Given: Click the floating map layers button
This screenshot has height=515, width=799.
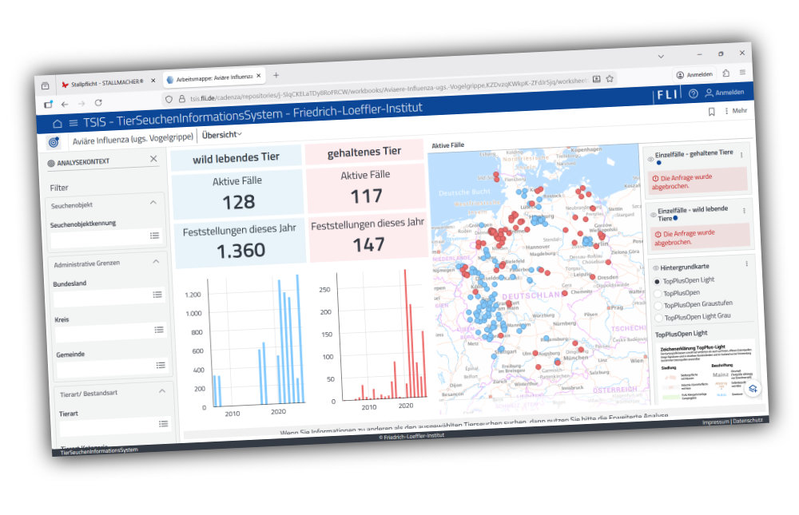Looking at the screenshot, I should tap(753, 389).
